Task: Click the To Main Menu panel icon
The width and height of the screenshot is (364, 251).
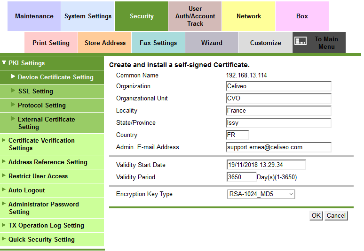Action: coord(301,41)
